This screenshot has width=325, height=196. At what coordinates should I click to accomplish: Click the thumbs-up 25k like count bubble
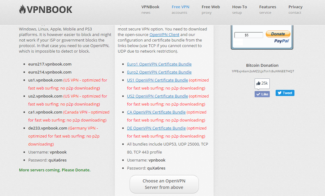(x=262, y=83)
